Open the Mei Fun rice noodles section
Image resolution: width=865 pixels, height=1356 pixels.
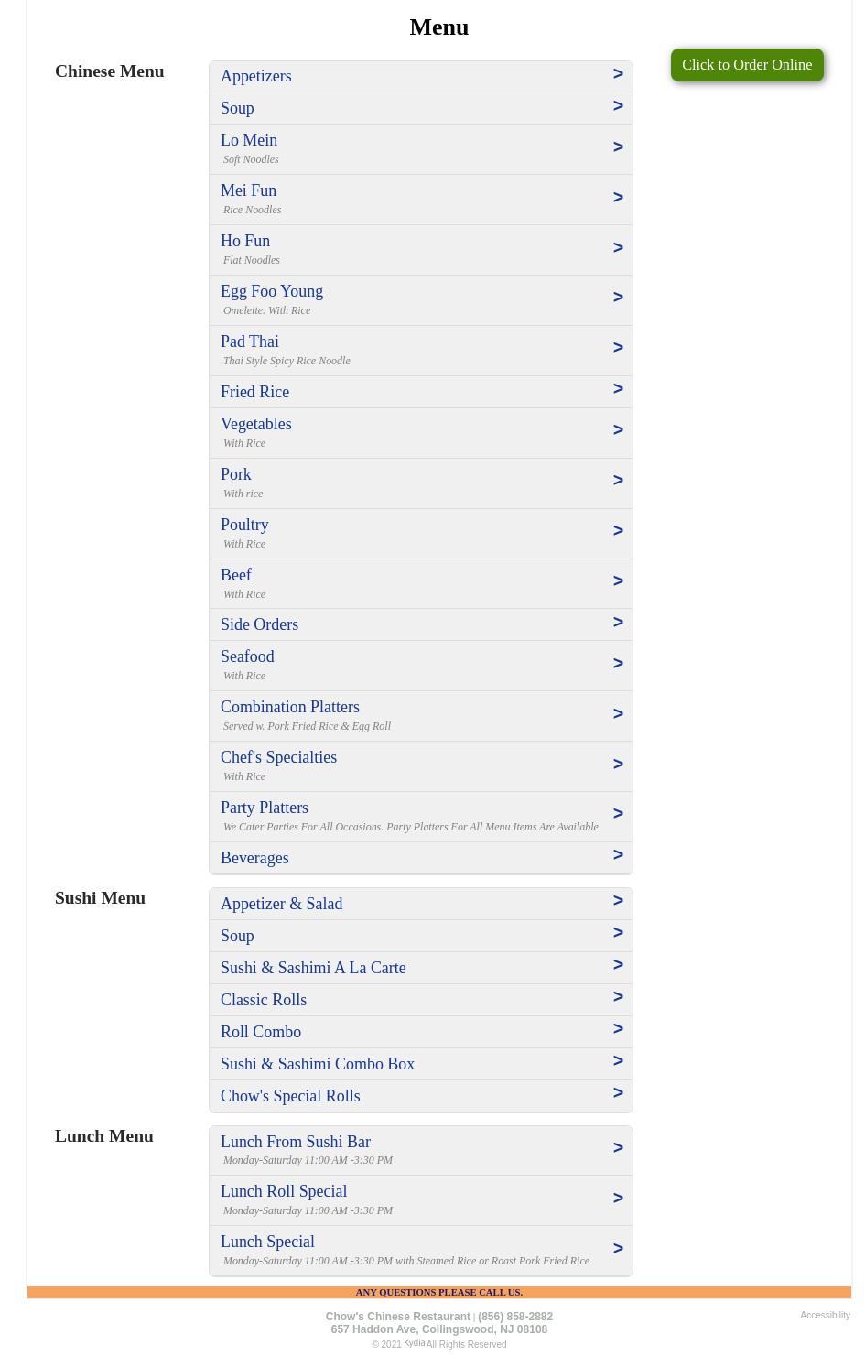(x=248, y=190)
